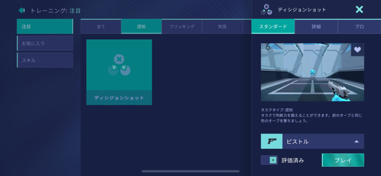Viewport: 381px width, 176px height.
Task: Open the ディシジョンショット training card
Action: pos(119,72)
